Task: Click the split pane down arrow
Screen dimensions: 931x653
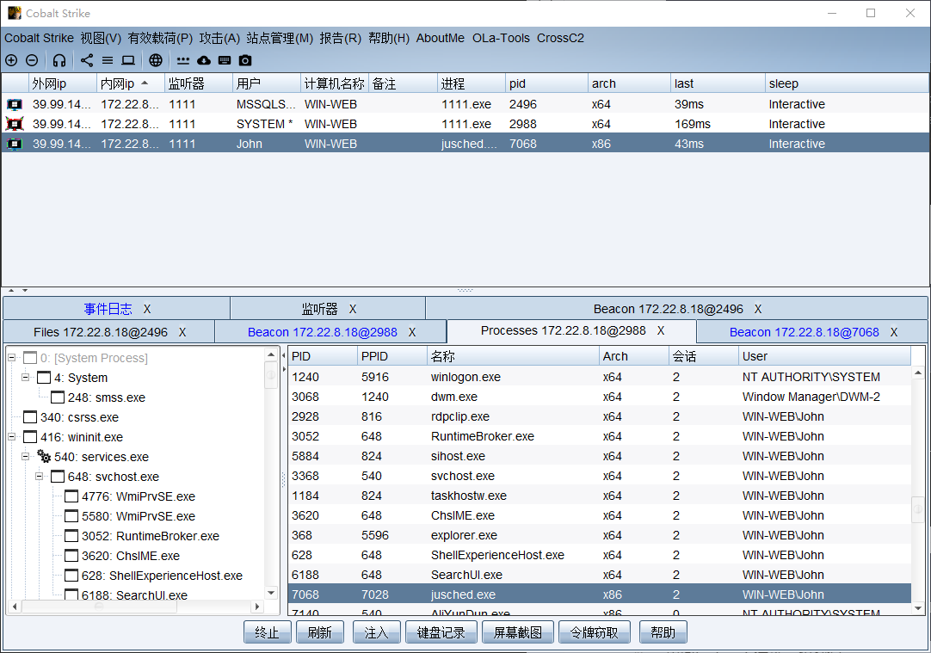Action: 25,290
